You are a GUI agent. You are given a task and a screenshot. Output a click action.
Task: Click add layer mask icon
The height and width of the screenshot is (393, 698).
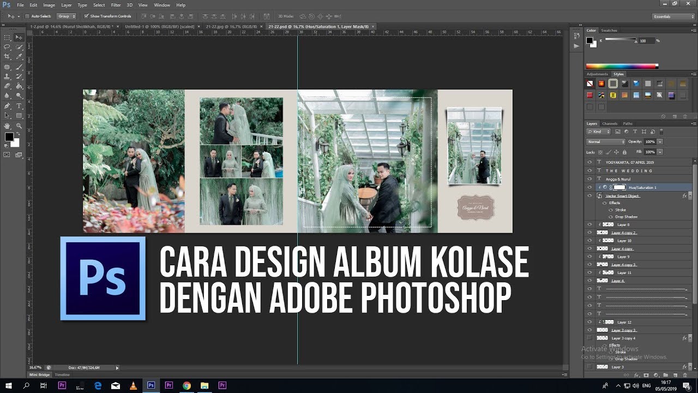pos(646,375)
